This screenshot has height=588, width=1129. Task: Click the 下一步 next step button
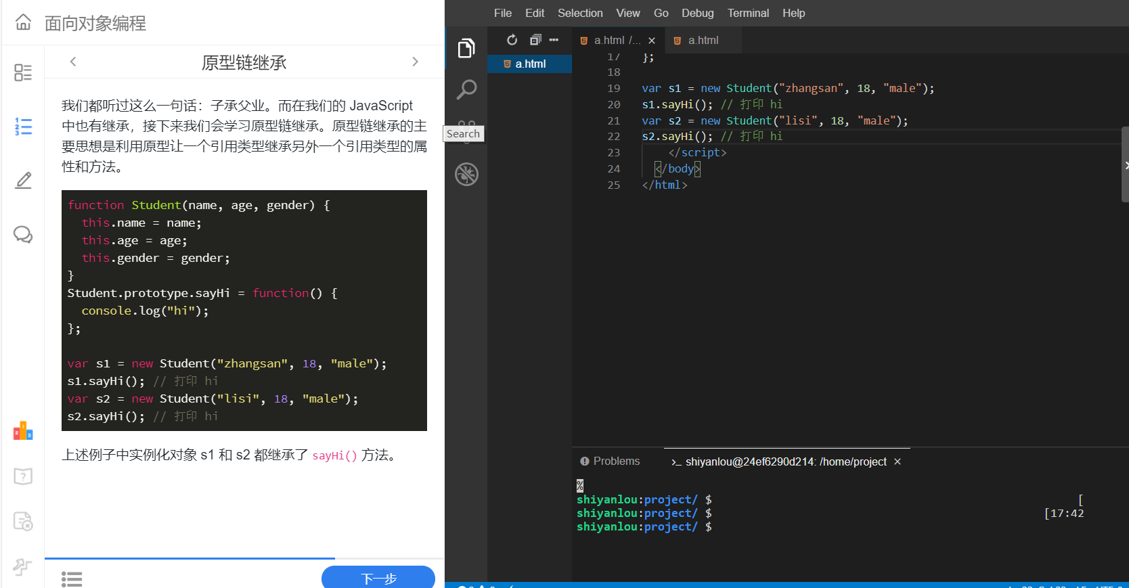[x=378, y=577]
